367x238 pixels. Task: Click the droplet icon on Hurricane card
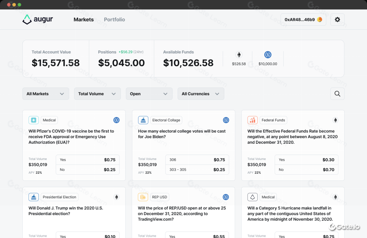pos(253,197)
